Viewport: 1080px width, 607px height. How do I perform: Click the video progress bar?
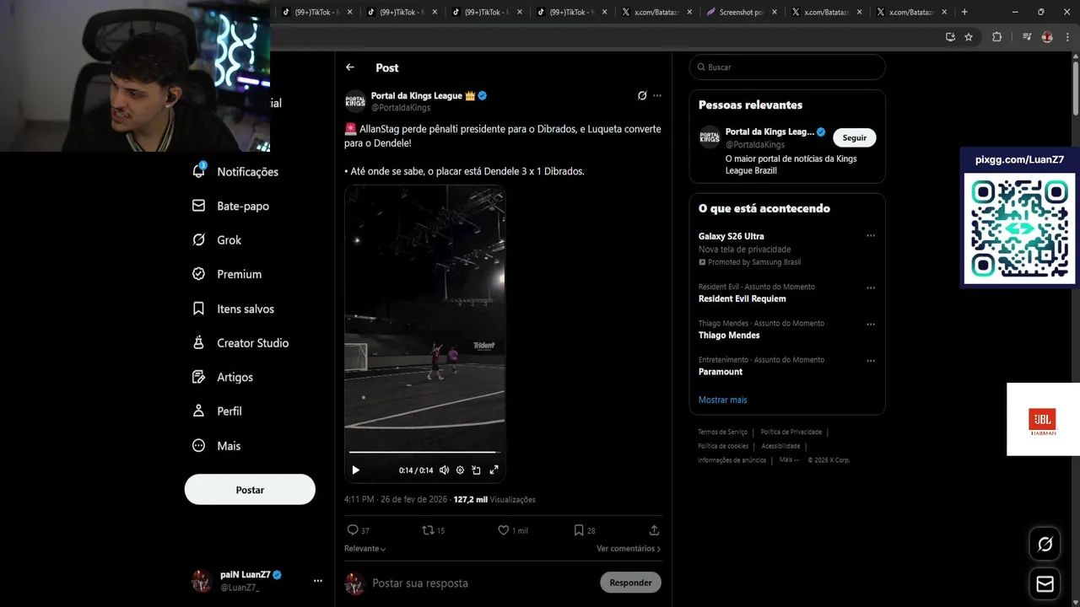pos(424,453)
